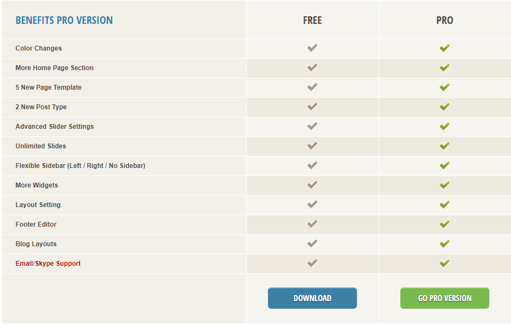Click the Pro checkmark for Email/Skype Support

point(444,263)
